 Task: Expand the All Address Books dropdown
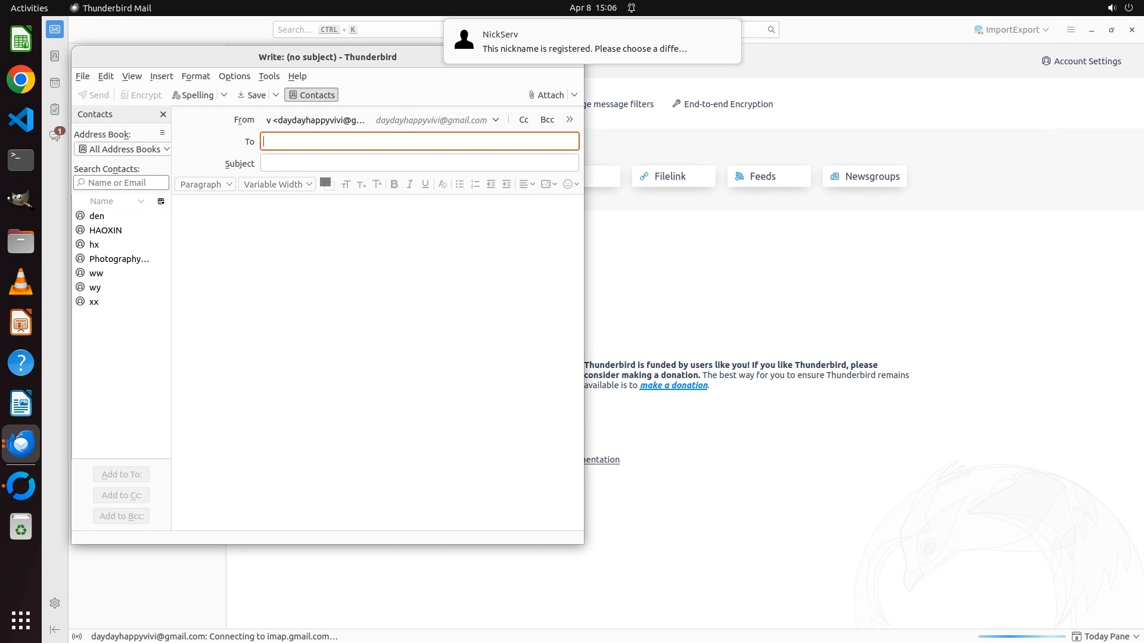[x=123, y=149]
